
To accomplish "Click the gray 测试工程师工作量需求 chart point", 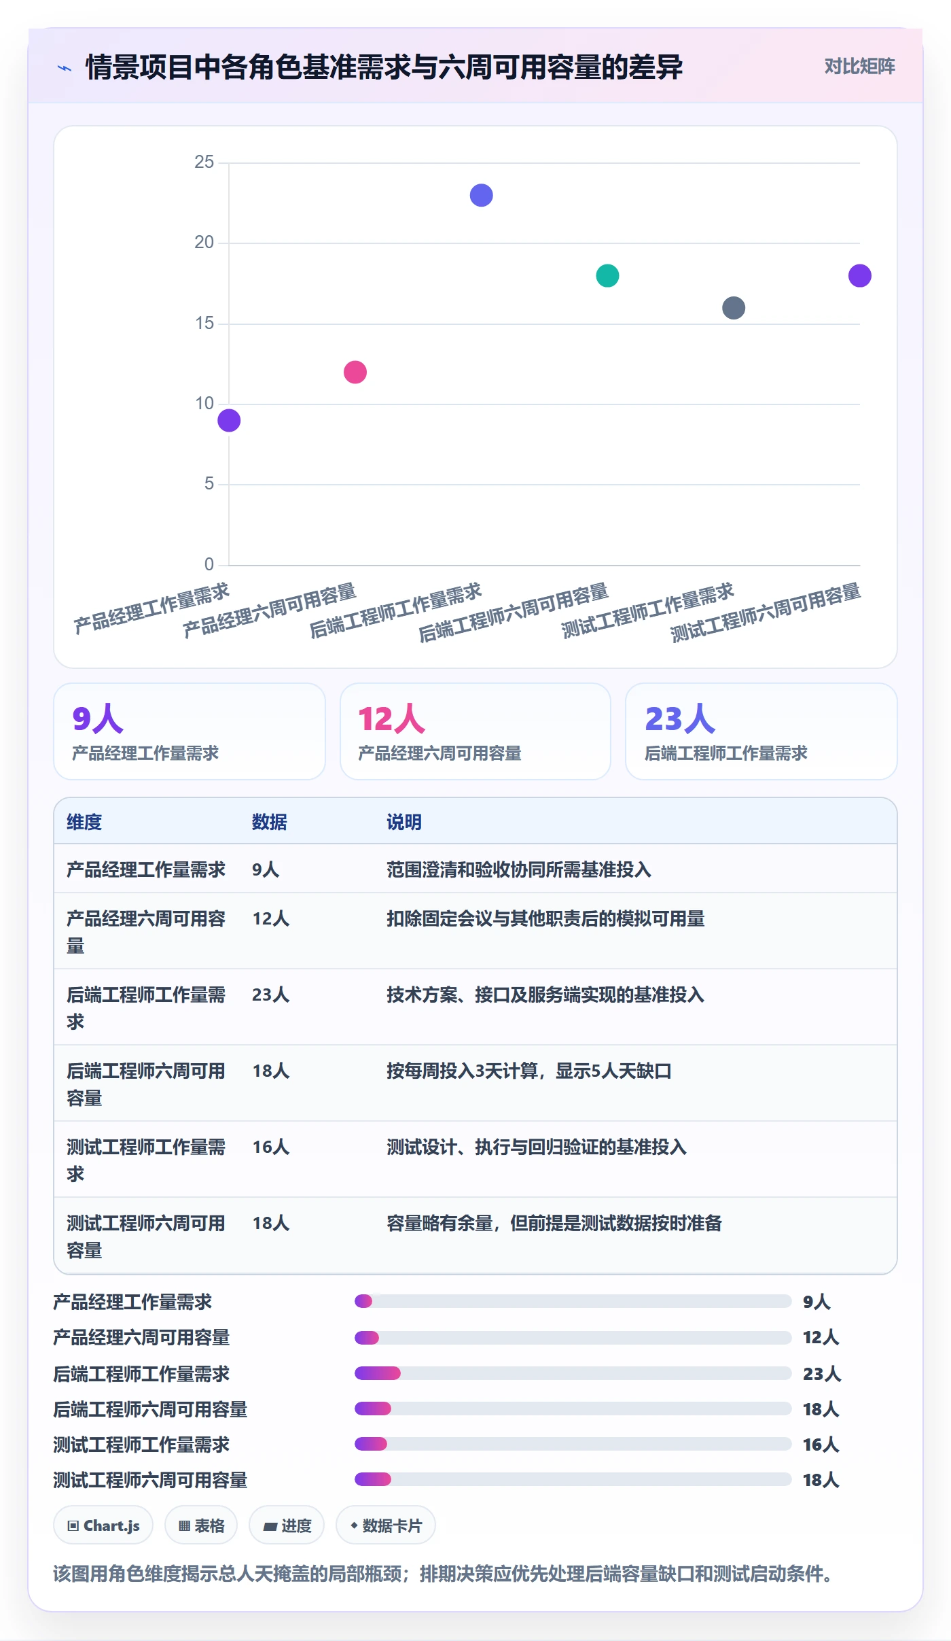I will (x=734, y=308).
